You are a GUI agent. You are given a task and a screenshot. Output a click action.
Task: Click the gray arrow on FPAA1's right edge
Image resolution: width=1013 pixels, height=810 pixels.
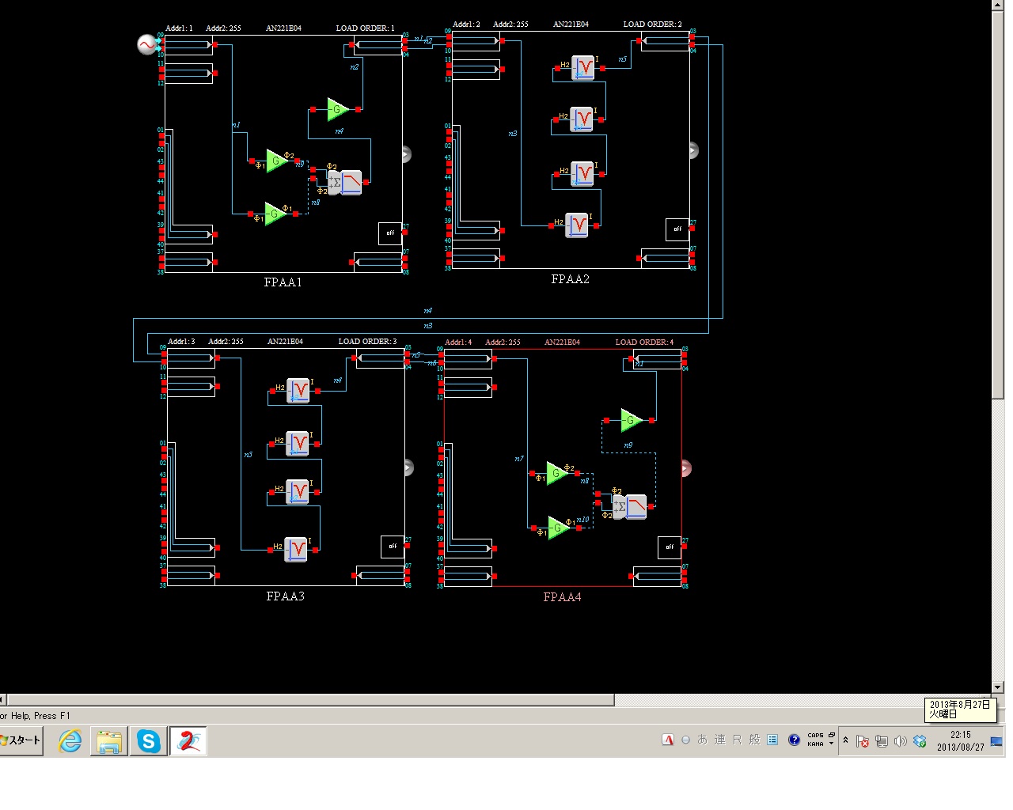(x=406, y=154)
